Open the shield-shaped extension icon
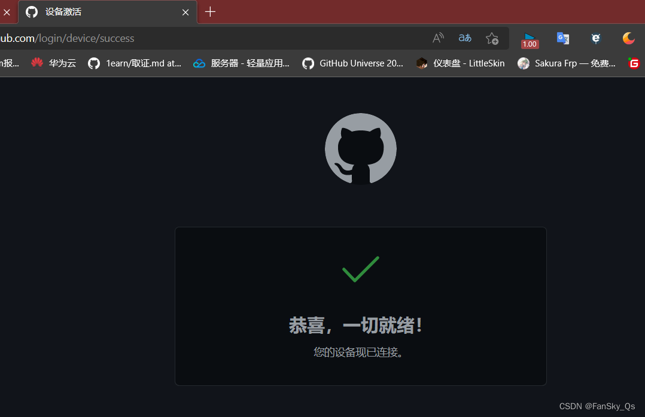The image size is (645, 417). (596, 38)
